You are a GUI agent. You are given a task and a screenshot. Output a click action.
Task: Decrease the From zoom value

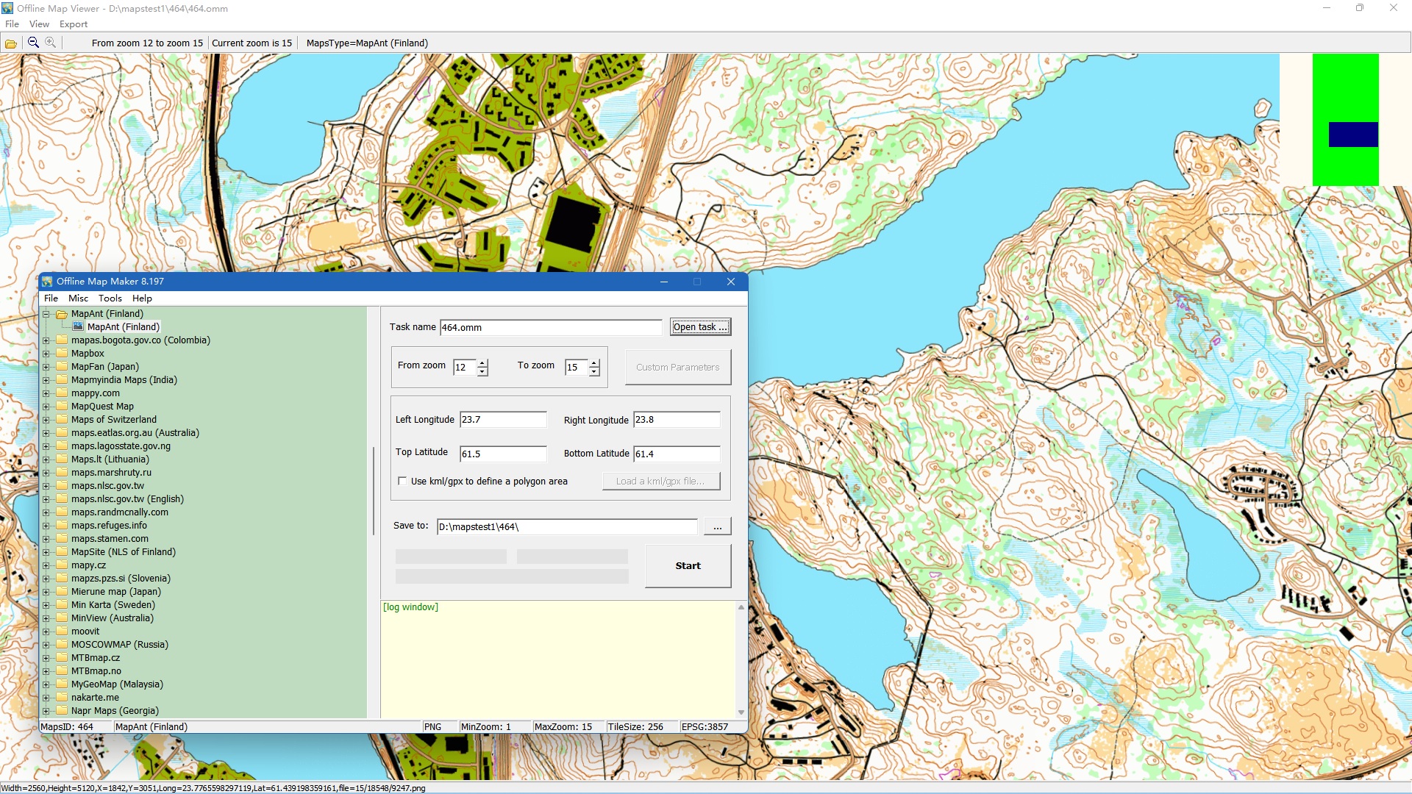point(482,371)
